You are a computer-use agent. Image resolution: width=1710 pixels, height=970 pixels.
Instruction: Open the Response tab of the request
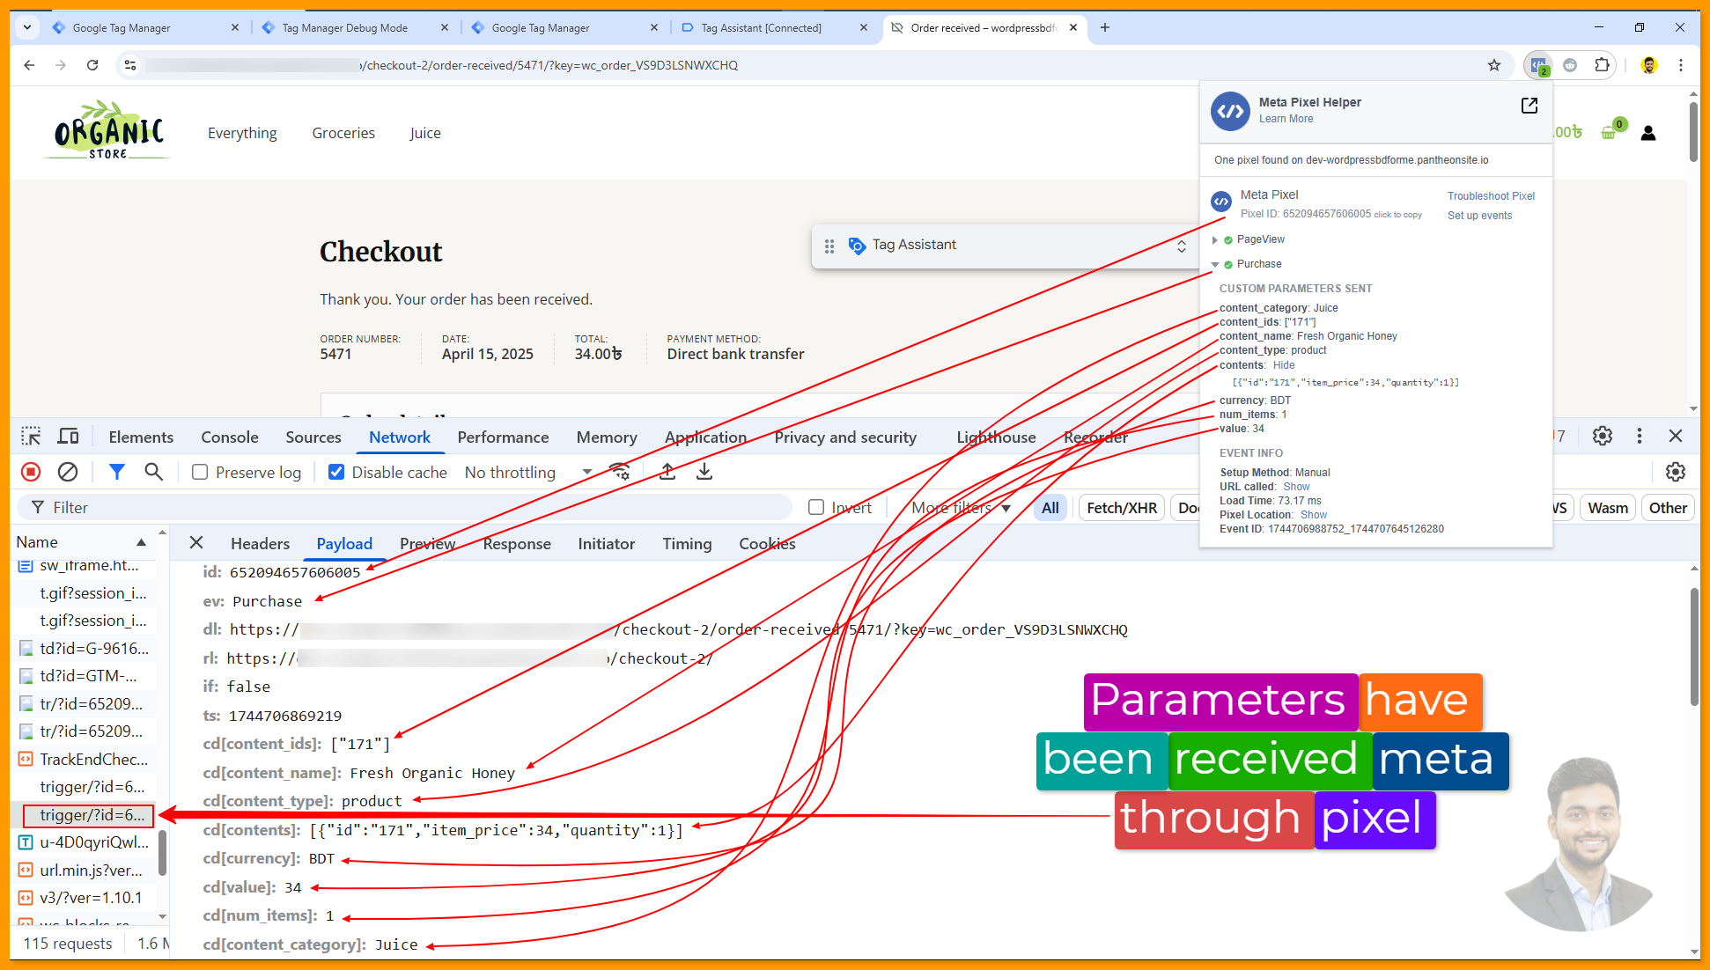(517, 544)
